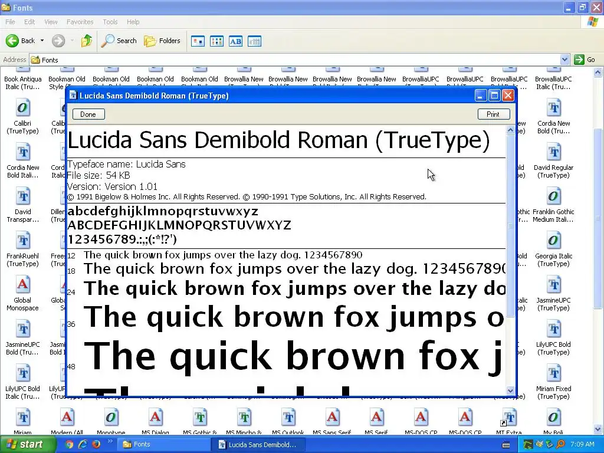Click Print in the font preview window
Screen dimensions: 604x453
(494, 114)
